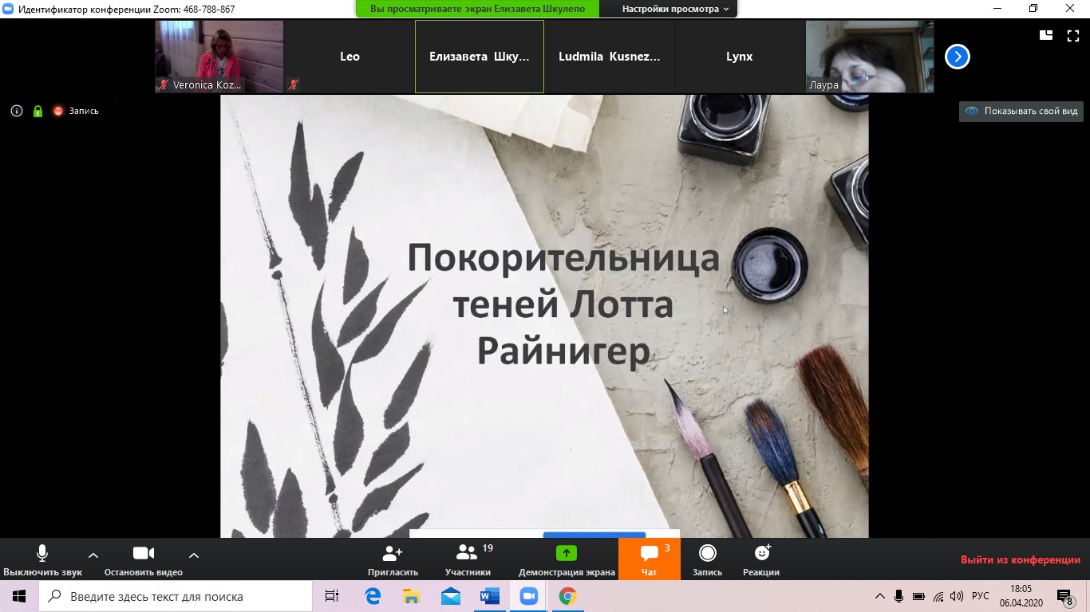
Task: Select Лаура video thumbnail
Action: click(869, 57)
